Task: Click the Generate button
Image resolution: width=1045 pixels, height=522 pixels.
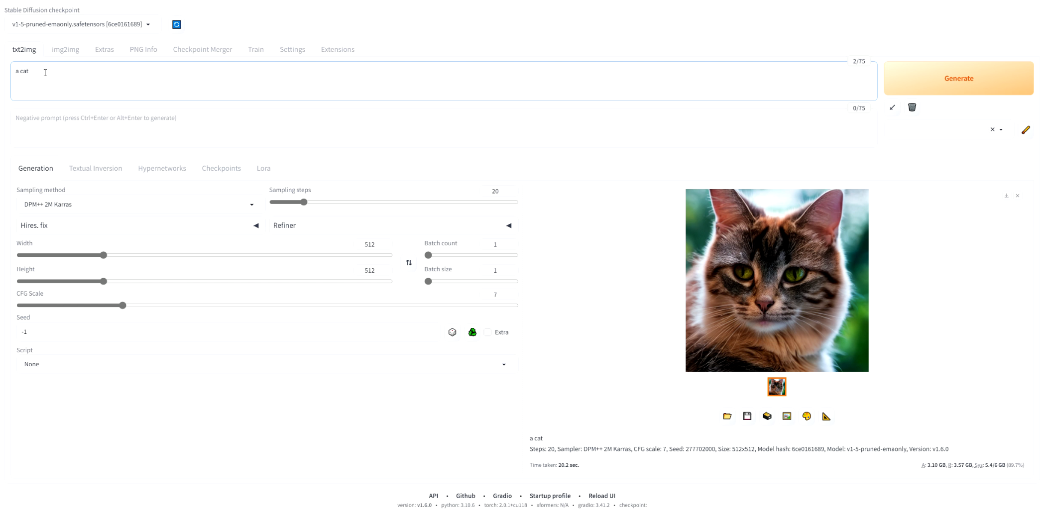Action: coord(958,78)
